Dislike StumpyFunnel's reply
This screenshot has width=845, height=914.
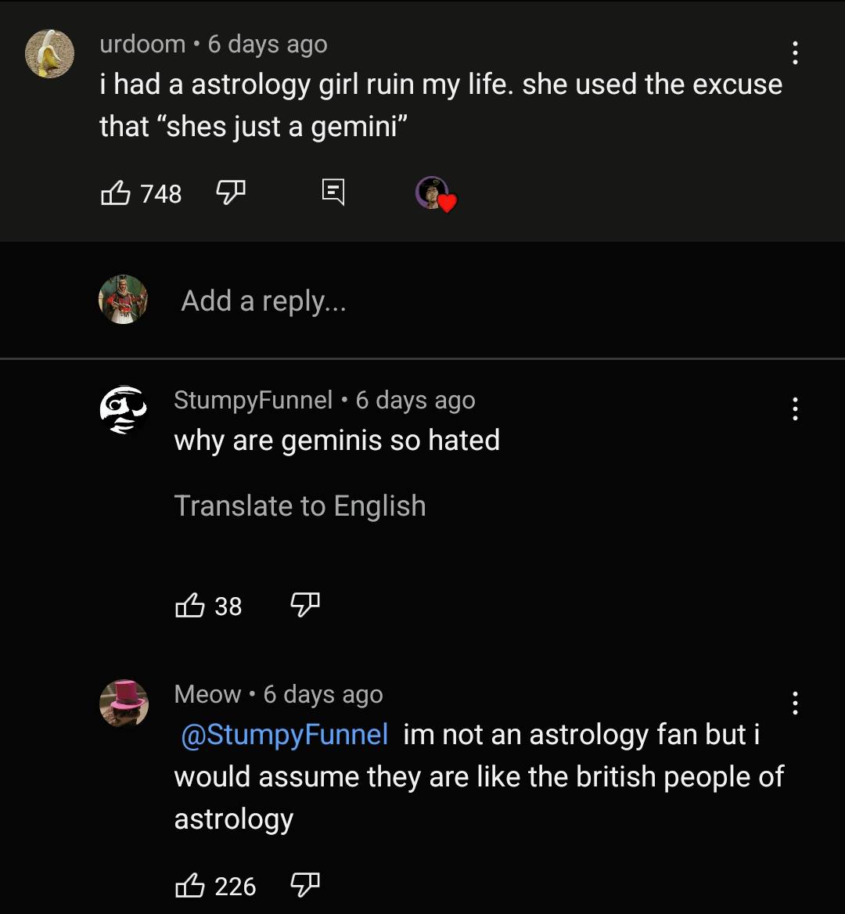tap(305, 604)
